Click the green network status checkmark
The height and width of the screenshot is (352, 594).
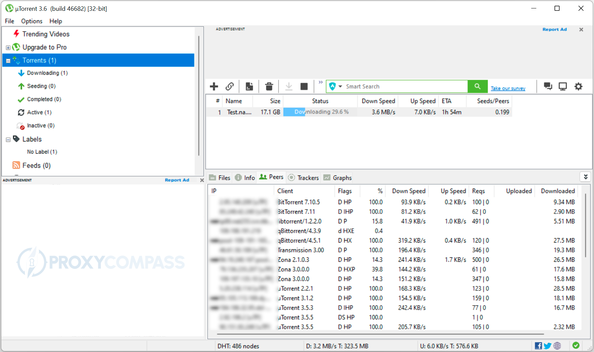click(576, 345)
